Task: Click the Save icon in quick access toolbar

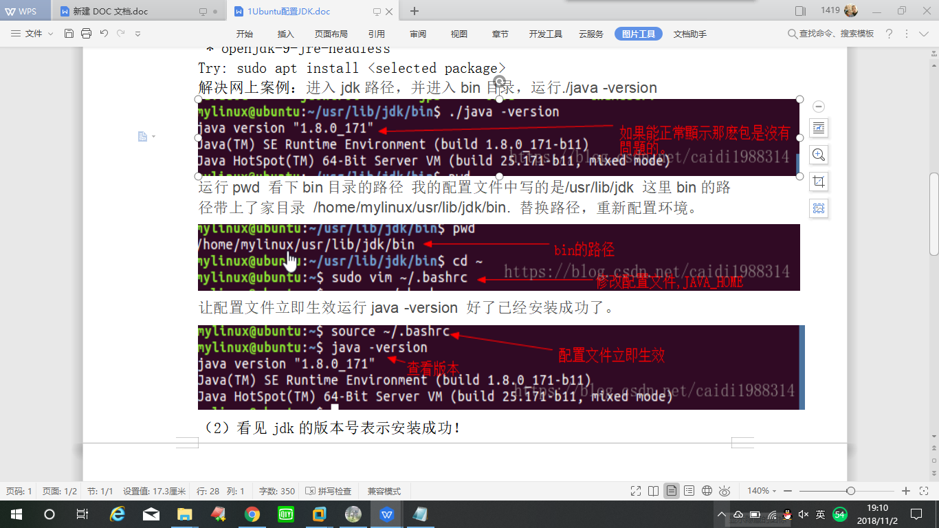Action: click(69, 33)
